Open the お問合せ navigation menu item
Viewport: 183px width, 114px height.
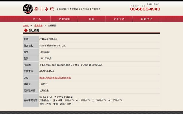146,19
